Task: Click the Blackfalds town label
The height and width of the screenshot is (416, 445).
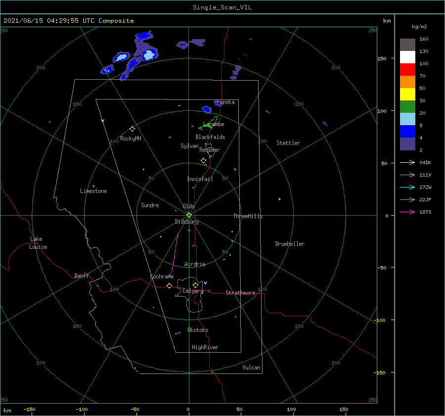Action: pos(210,137)
